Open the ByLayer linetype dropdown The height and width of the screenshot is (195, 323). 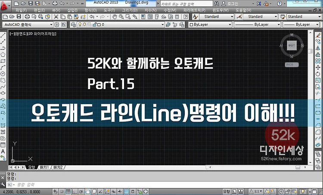pyautogui.click(x=258, y=25)
